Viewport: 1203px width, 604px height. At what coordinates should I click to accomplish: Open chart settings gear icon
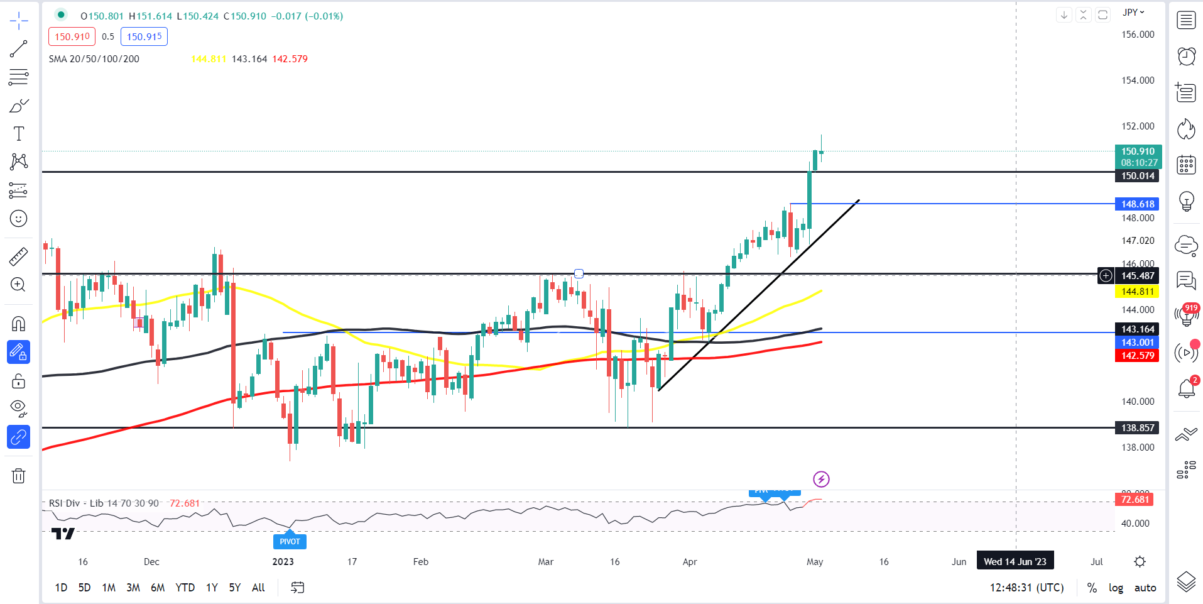click(1140, 562)
